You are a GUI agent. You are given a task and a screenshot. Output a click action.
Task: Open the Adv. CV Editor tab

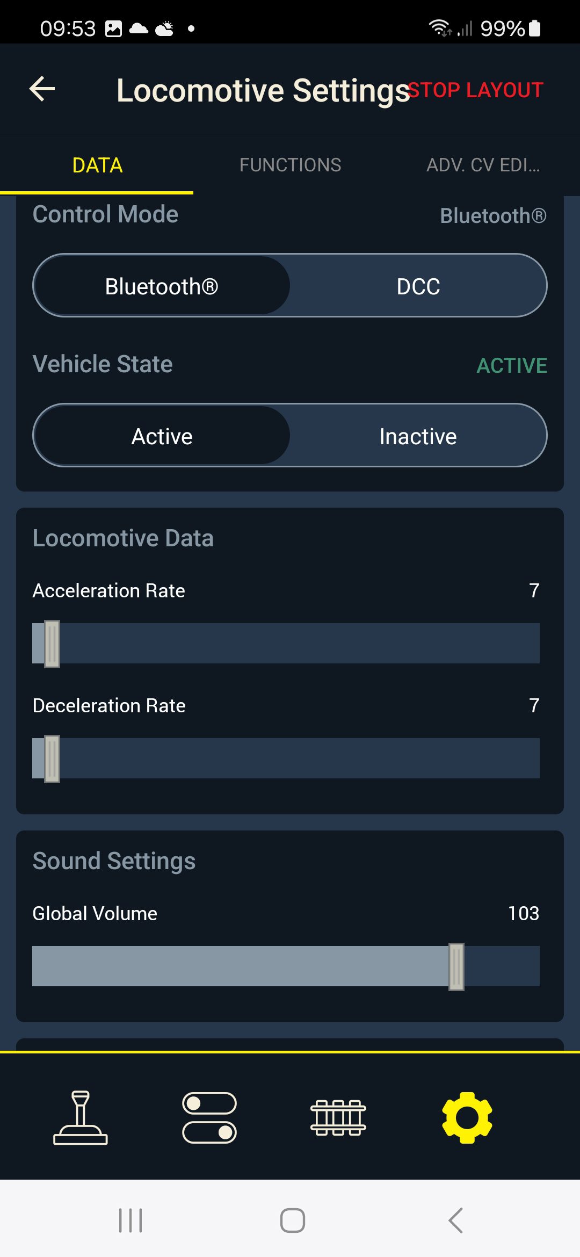coord(483,165)
